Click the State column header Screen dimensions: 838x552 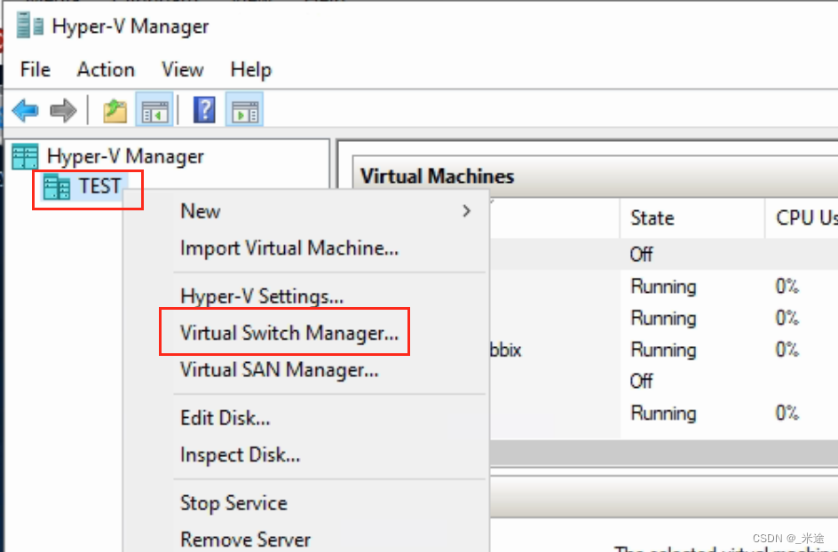click(652, 217)
